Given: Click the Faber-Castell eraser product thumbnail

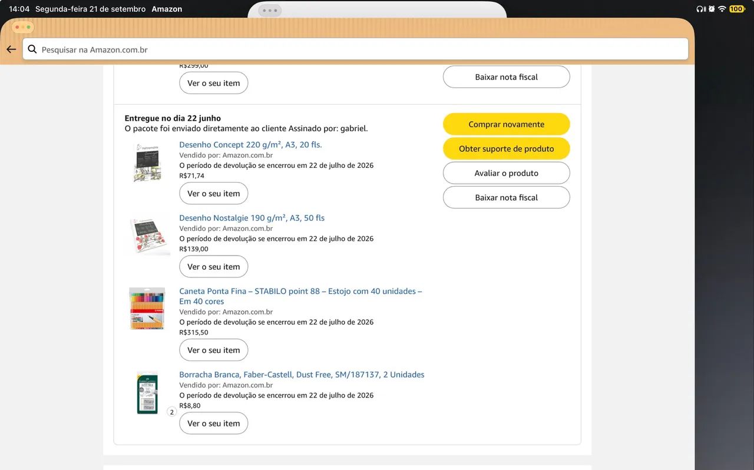Looking at the screenshot, I should [147, 393].
